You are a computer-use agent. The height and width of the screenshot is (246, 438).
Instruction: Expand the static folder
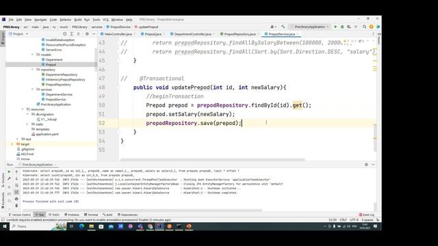(27, 124)
